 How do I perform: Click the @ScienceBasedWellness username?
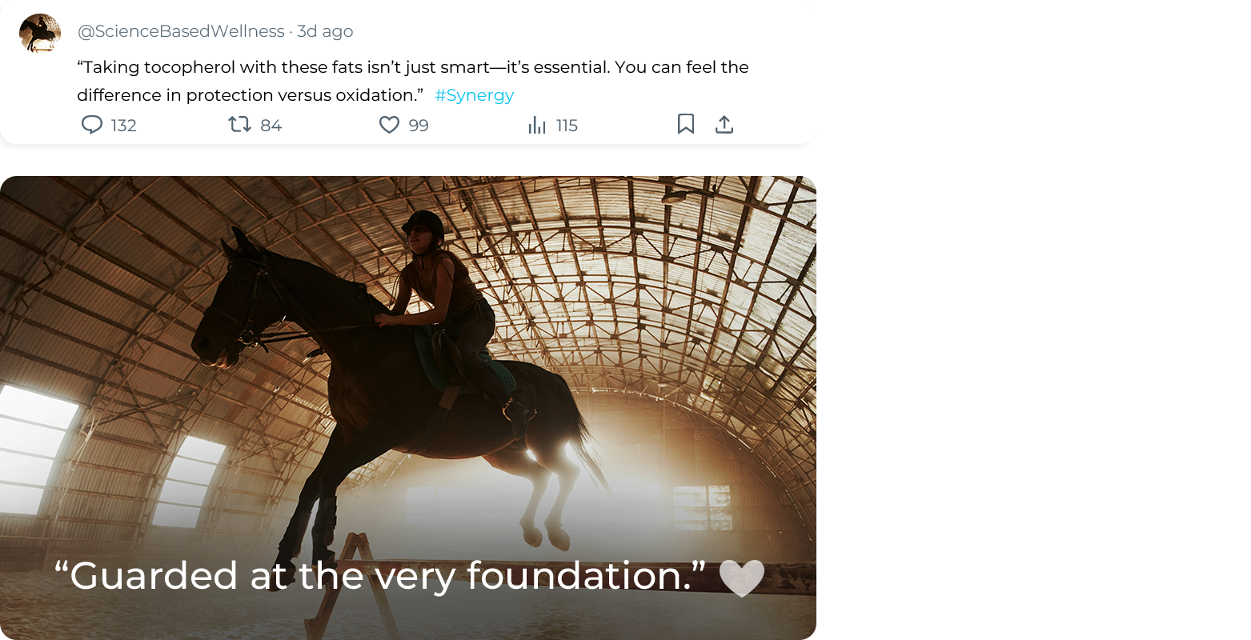181,31
